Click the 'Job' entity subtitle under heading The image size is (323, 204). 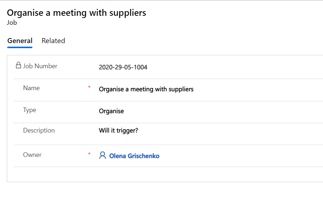pyautogui.click(x=12, y=23)
